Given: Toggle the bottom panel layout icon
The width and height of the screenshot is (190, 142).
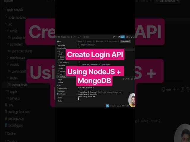Looking at the screenshot, I should tap(132, 37).
